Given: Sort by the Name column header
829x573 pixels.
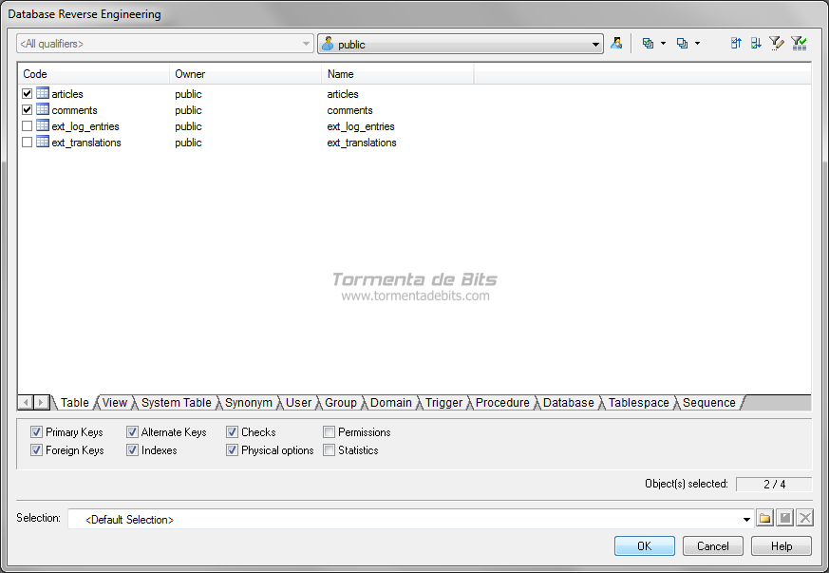Looking at the screenshot, I should (x=398, y=74).
